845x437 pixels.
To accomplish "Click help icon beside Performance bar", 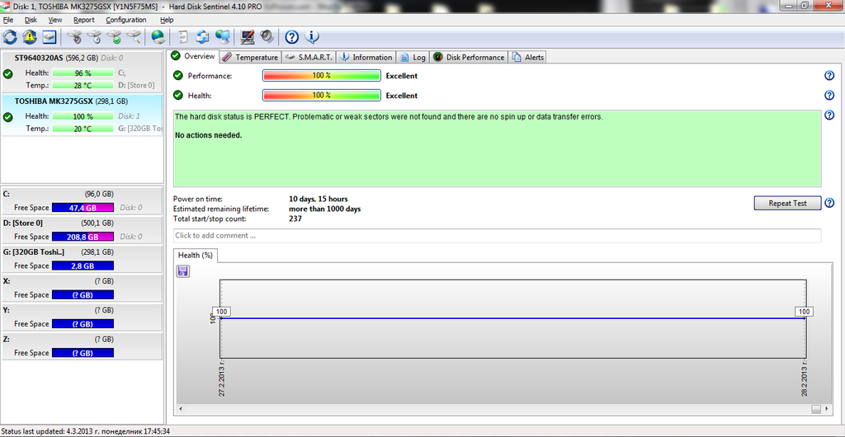I will click(x=829, y=76).
